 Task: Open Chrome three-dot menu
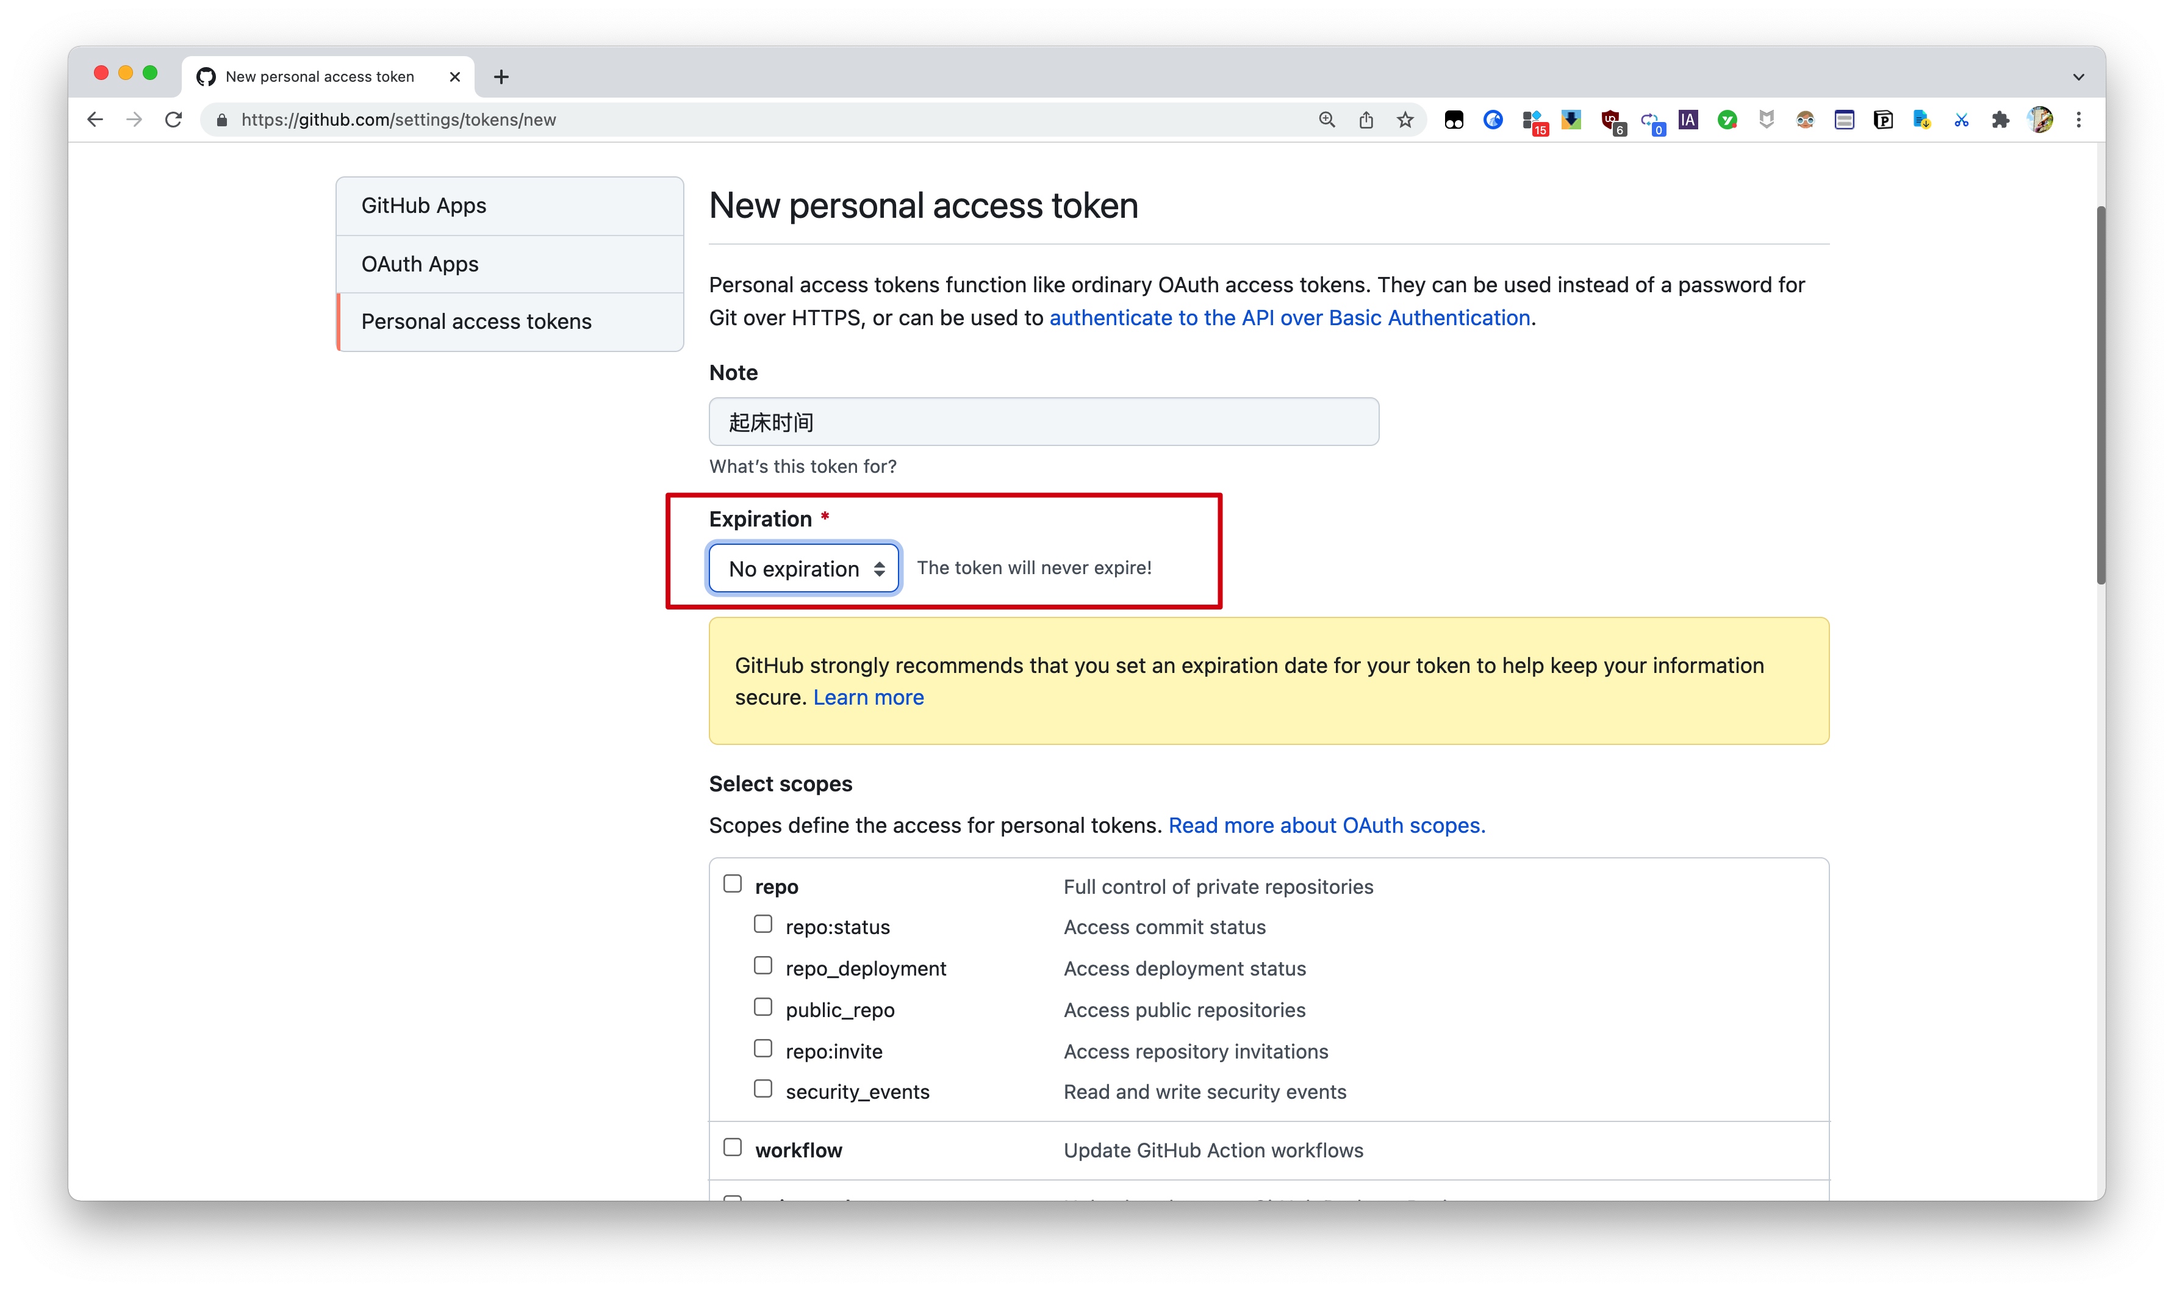(x=2078, y=120)
